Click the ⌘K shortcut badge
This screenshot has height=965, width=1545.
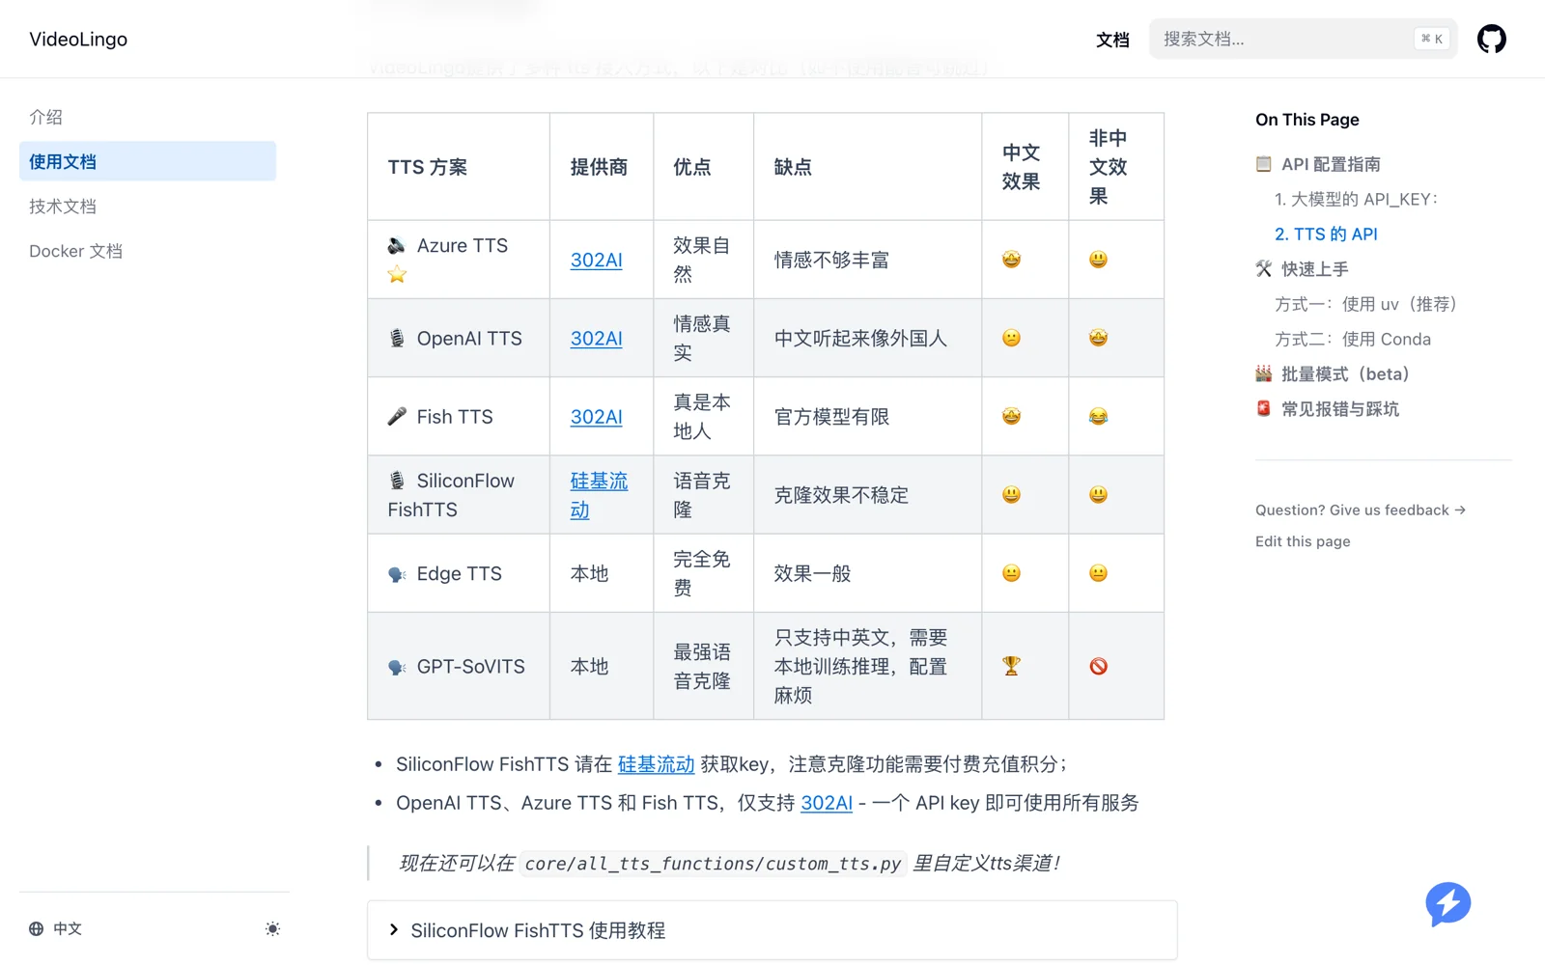(x=1432, y=39)
